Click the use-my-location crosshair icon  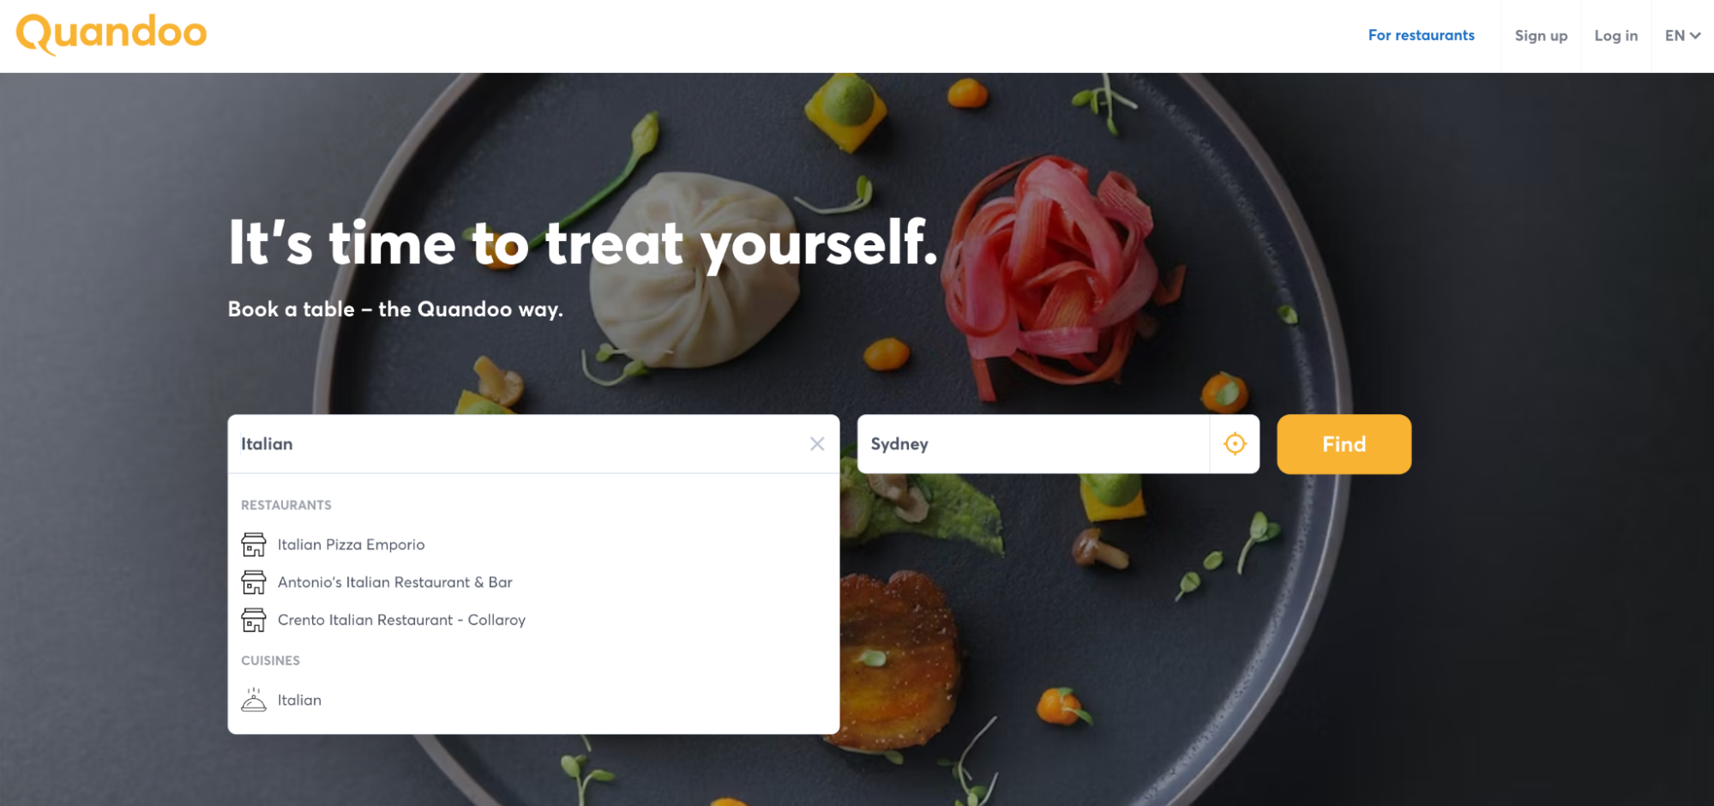click(x=1235, y=443)
